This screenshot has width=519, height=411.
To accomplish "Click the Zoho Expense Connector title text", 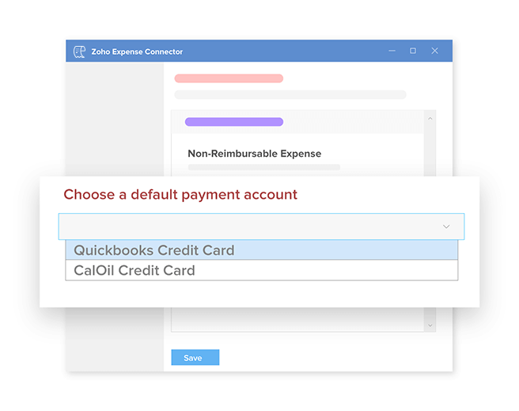I will point(137,51).
